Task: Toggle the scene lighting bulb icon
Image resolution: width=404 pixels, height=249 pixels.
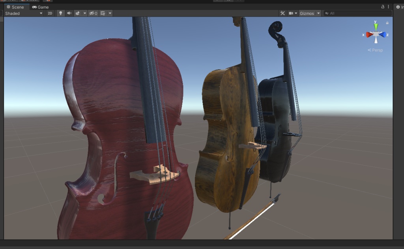Action: click(x=61, y=13)
